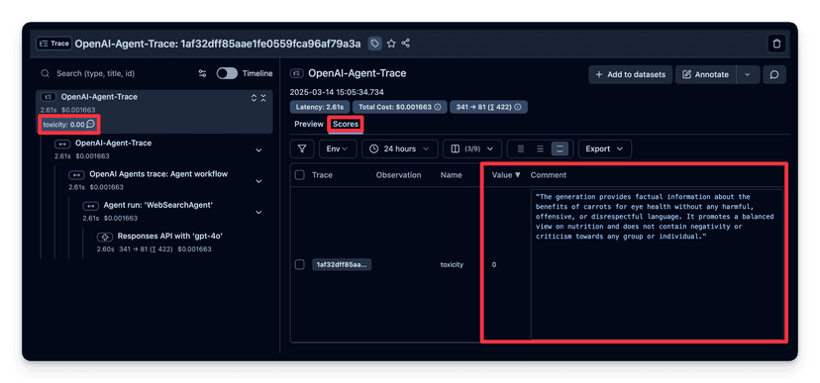The width and height of the screenshot is (820, 383).
Task: Click the value 0 cell in the toxicity row
Action: point(494,265)
